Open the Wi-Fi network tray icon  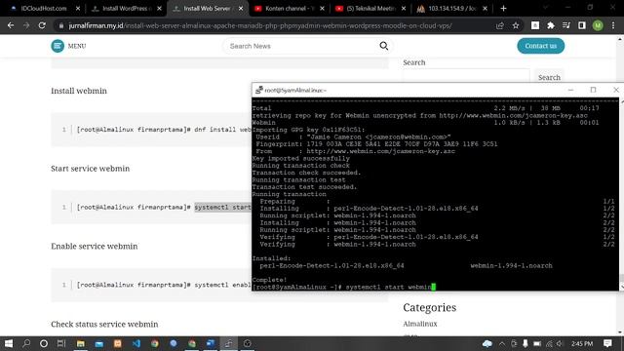coord(549,343)
